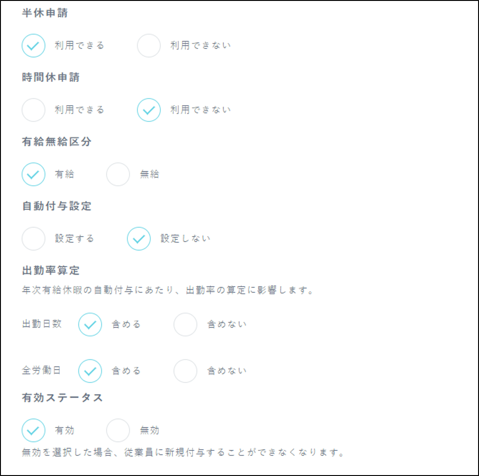Set 全労働日 to 含める
479x476 pixels.
[x=90, y=371]
